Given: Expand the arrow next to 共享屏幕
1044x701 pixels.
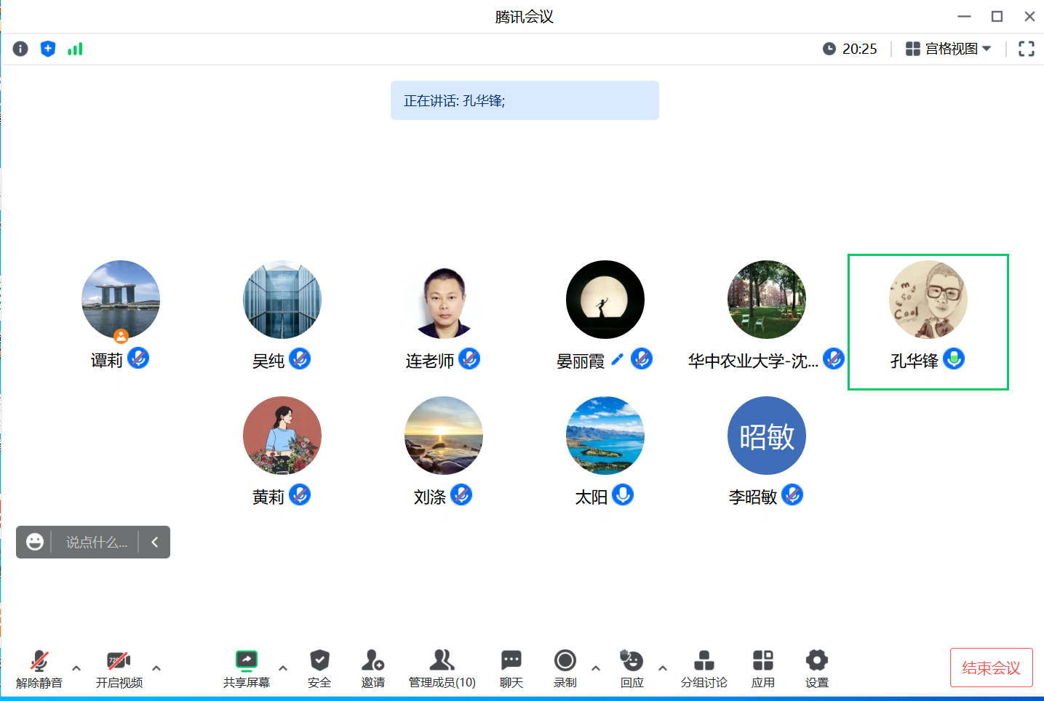Looking at the screenshot, I should [x=283, y=668].
